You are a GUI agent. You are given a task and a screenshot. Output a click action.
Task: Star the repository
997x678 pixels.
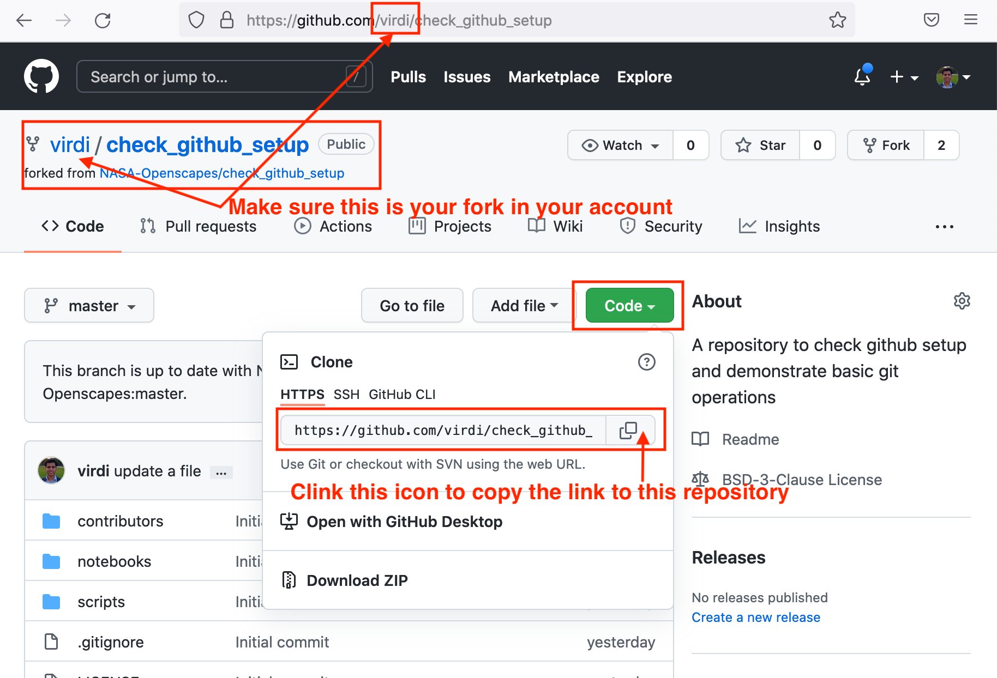click(x=760, y=145)
